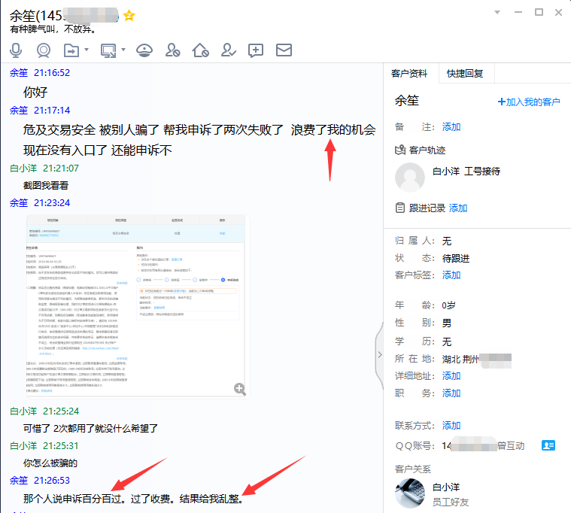571x513 pixels.
Task: Collapse the side panel with the arrow handle
Action: [x=379, y=354]
